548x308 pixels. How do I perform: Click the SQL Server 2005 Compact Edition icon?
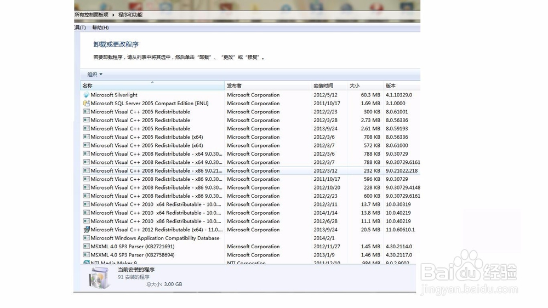87,103
